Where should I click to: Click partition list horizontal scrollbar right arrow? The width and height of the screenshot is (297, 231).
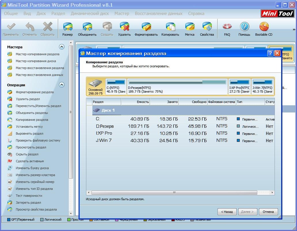pyautogui.click(x=272, y=192)
